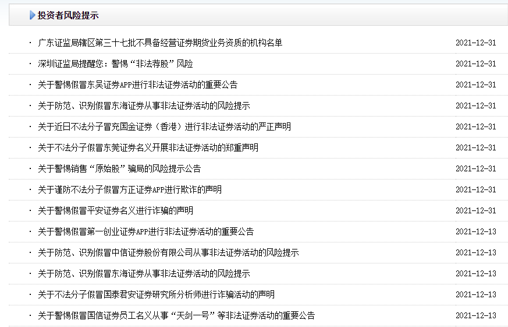The height and width of the screenshot is (327, 508).
Task: Open the 国金证券（香港）严正声明 notice
Action: pos(164,127)
